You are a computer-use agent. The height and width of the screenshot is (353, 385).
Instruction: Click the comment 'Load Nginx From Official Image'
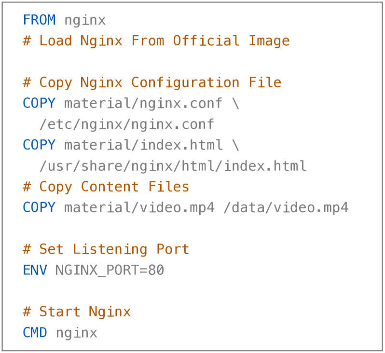[156, 41]
